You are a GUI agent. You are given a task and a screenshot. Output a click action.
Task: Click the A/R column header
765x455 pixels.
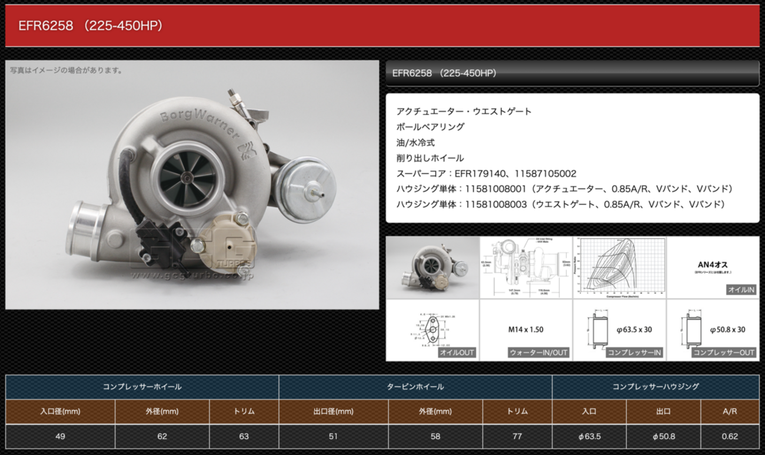point(730,411)
